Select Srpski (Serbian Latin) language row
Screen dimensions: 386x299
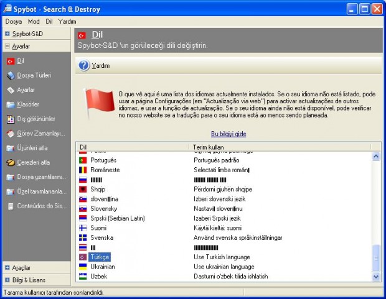[x=118, y=218]
